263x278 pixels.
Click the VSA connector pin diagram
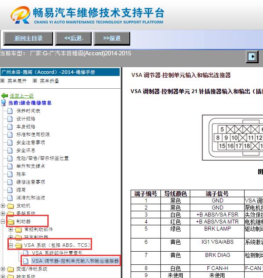[x=233, y=138]
